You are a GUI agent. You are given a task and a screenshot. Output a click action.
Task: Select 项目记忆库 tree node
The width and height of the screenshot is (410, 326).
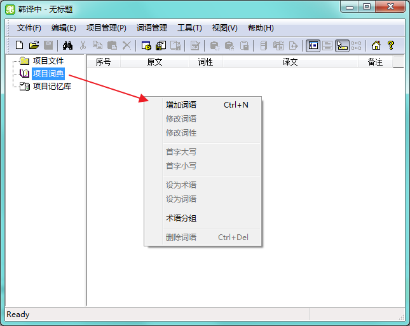coord(52,86)
